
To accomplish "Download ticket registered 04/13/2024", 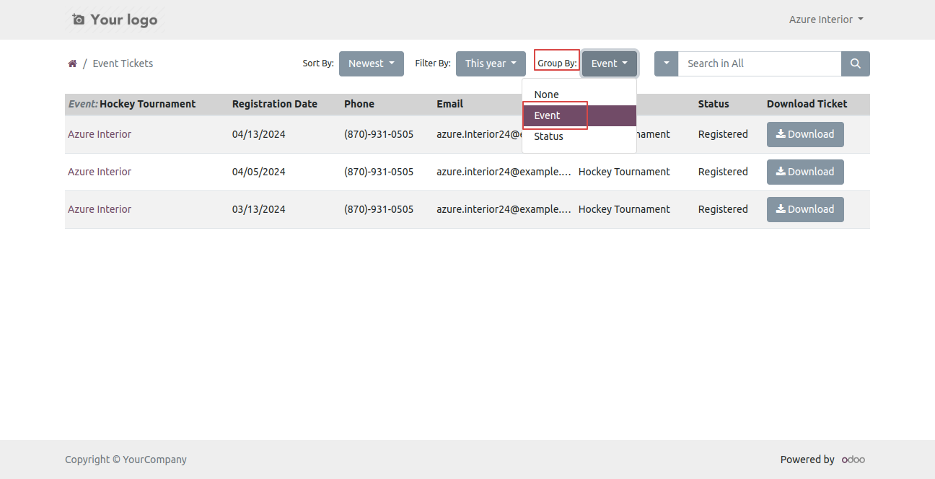I will 805,134.
